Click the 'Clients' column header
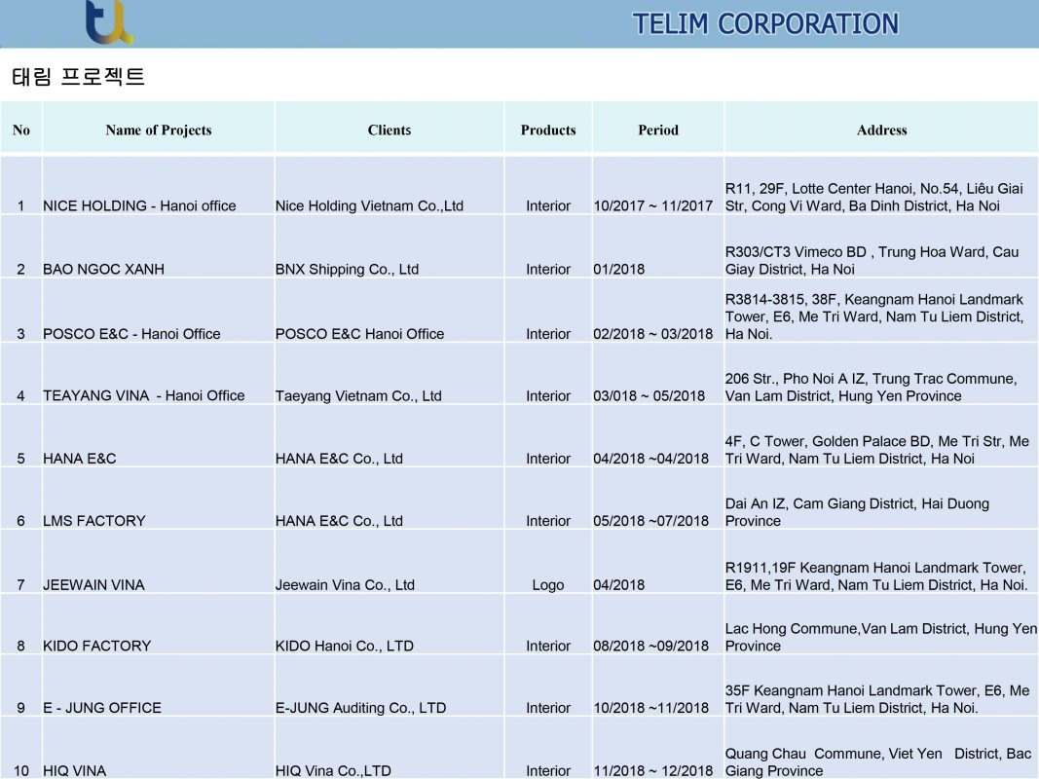The height and width of the screenshot is (779, 1039). [x=389, y=130]
